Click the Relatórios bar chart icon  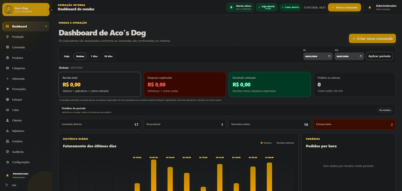click(x=7, y=131)
